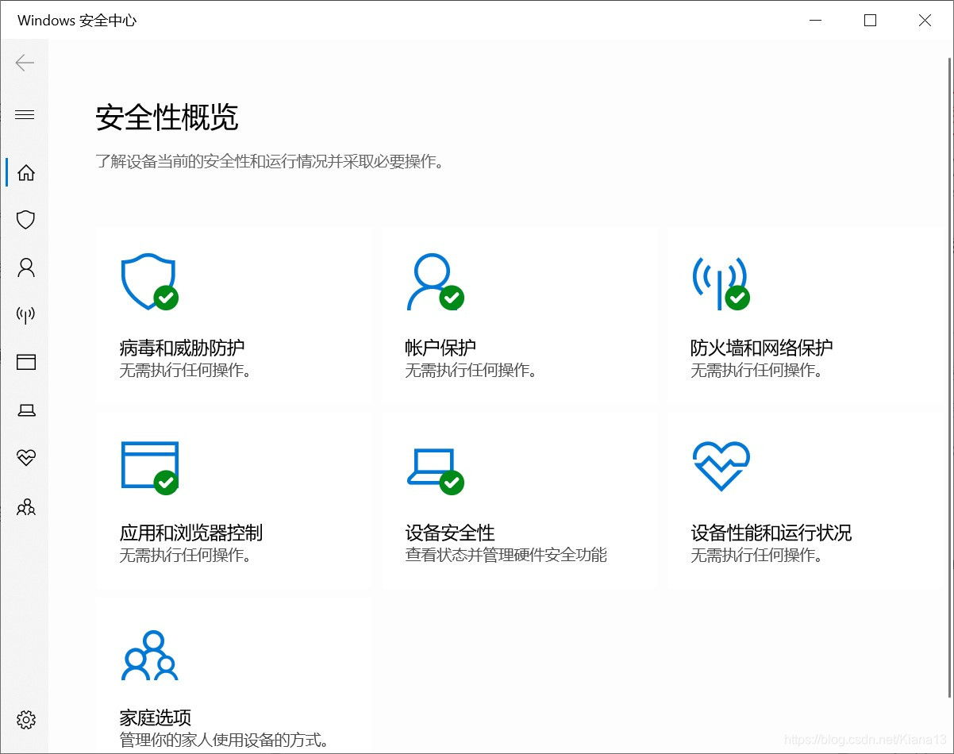Click 无需执行任何操作。 under 防火墙和网络保护
This screenshot has width=954, height=754.
[756, 370]
